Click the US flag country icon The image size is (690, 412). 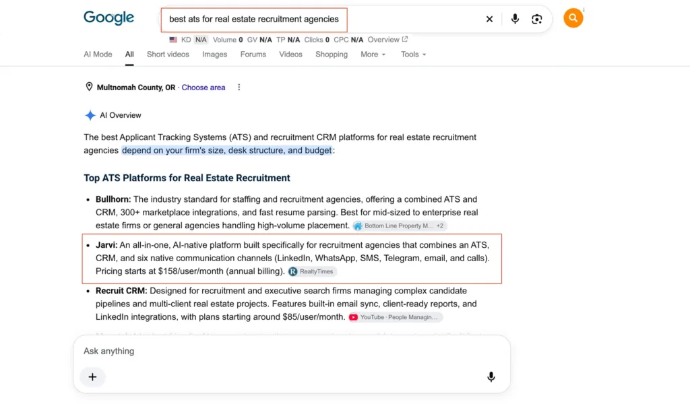coord(173,40)
